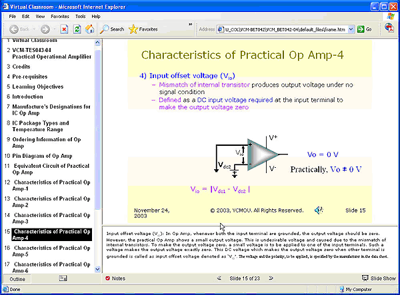Open Characteristics of Practical Op Amp-1
Viewport: 400px width, 295px height.
(x=51, y=186)
